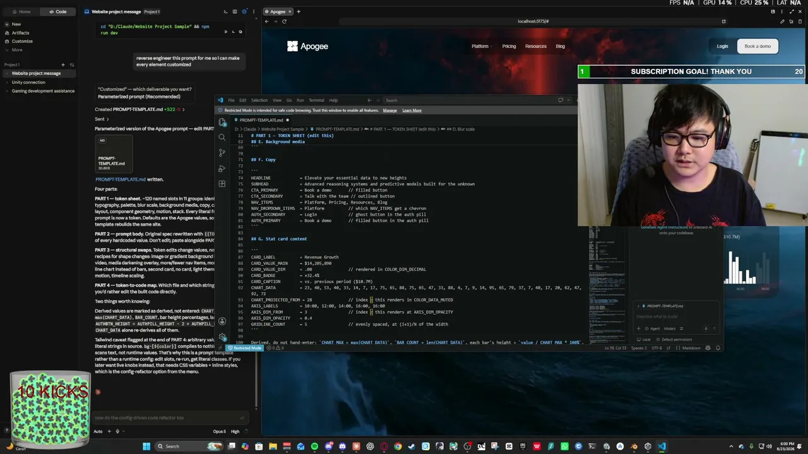
Task: Reload the localhost browser page
Action: point(284,21)
